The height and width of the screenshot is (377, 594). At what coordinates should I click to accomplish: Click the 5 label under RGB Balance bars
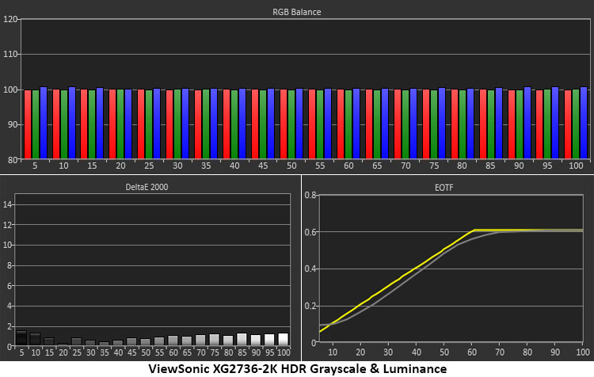click(x=35, y=166)
